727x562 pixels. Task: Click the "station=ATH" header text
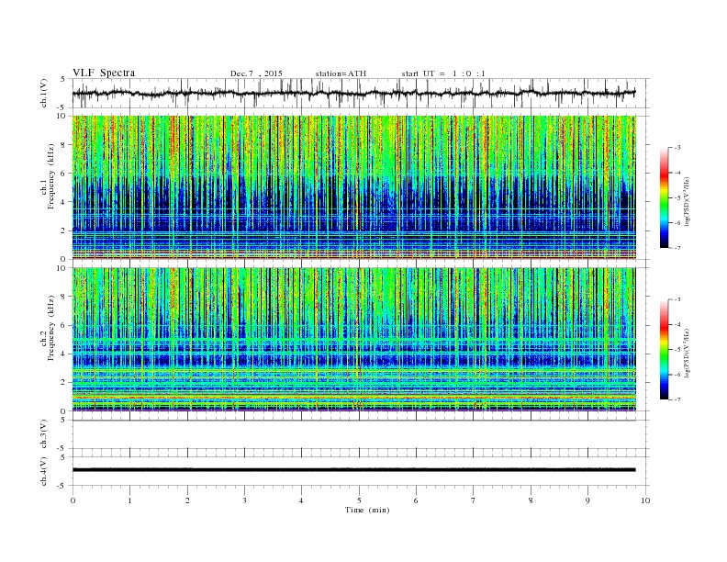[341, 73]
